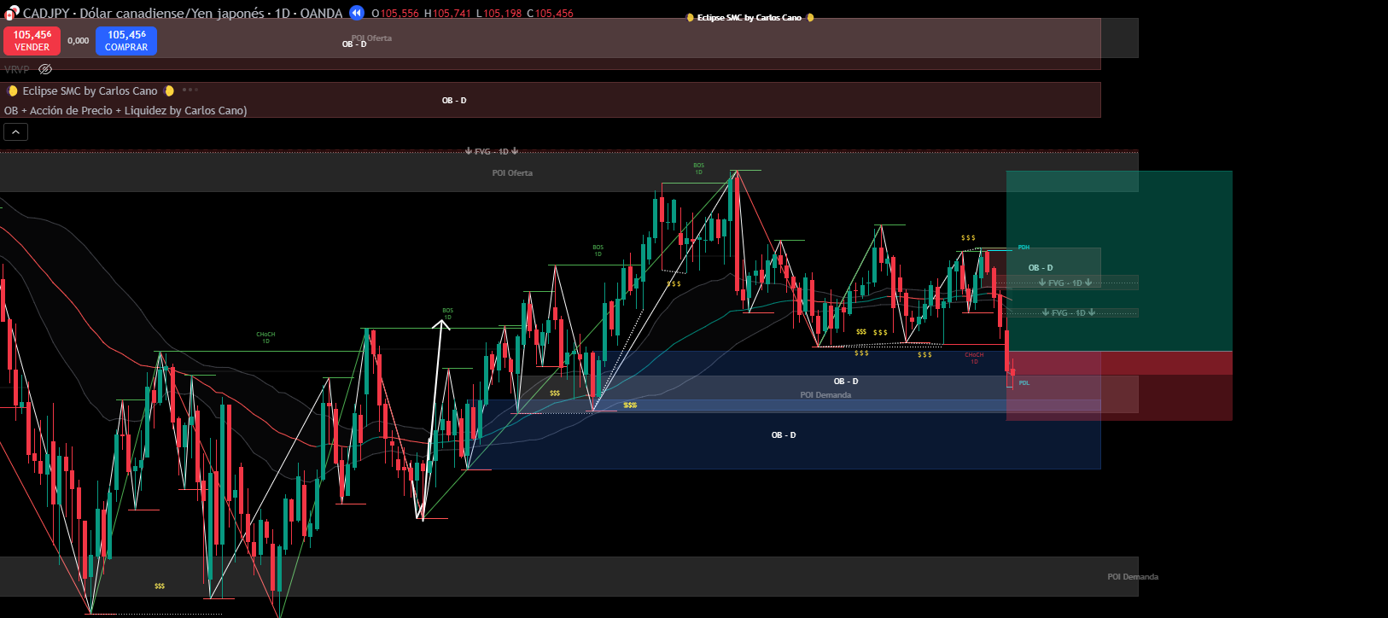
Task: Click the greyed-out VRVP indicator name
Action: 16,69
